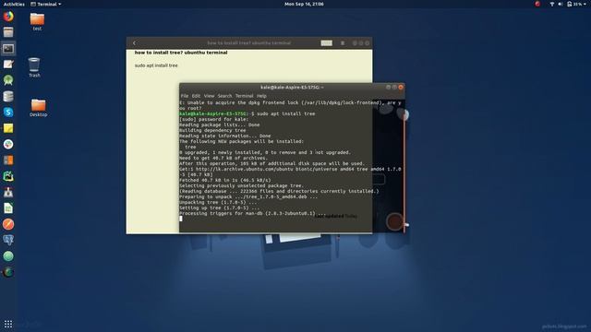Launch Skype from the dock
Screen dimensions: 591x332
[x=8, y=113]
